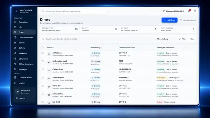Click the driver list search icon
The image size is (210, 118).
pos(43,39)
